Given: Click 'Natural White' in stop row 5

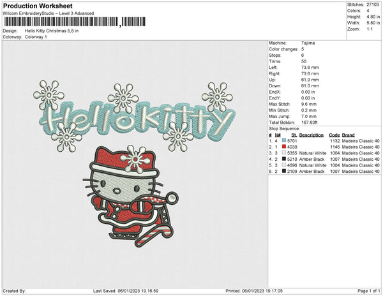Looking at the screenshot, I should point(313,165).
